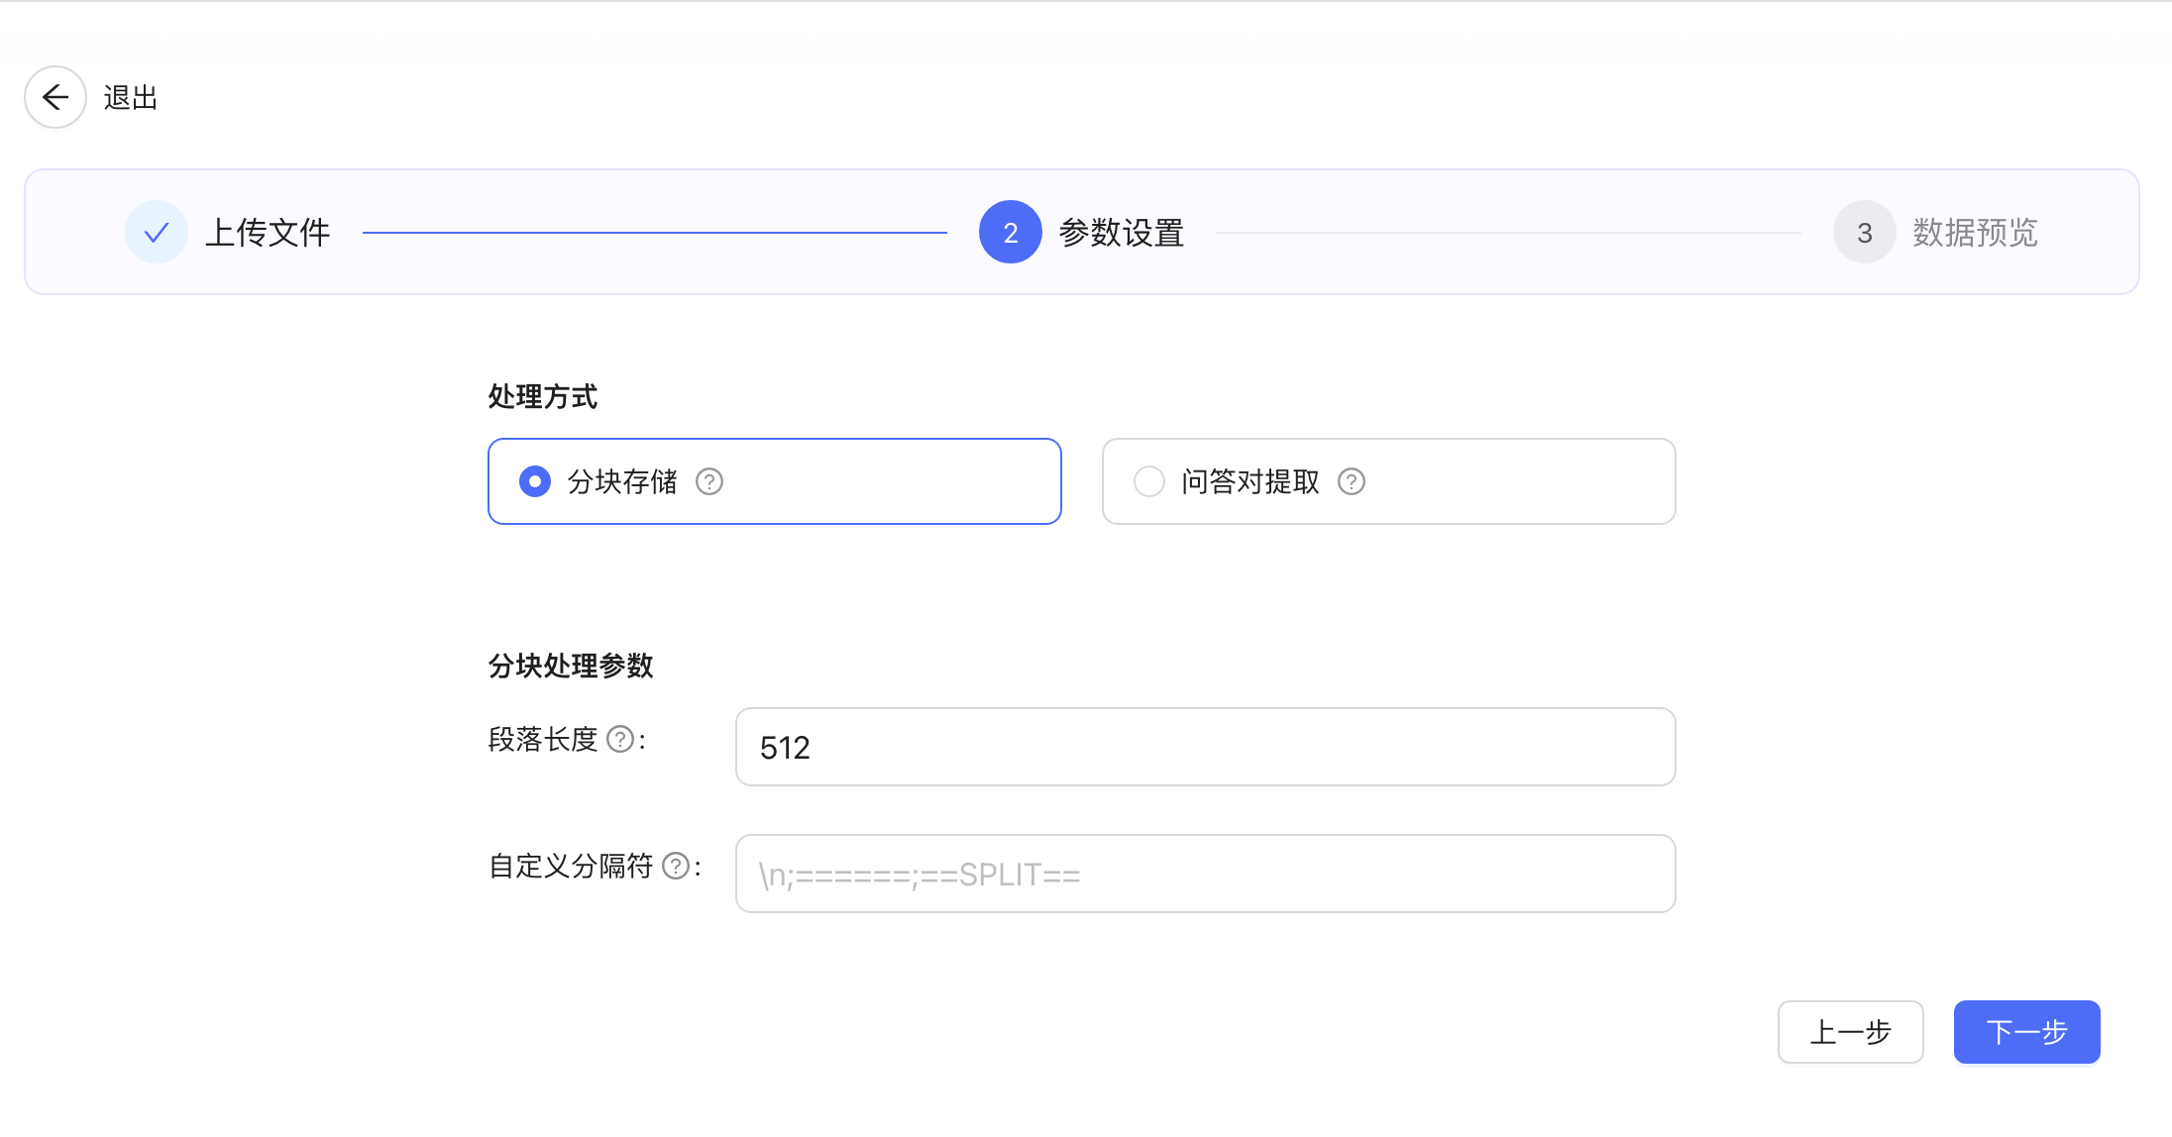Click the step 3 circle icon
The image size is (2172, 1137).
(x=1864, y=233)
